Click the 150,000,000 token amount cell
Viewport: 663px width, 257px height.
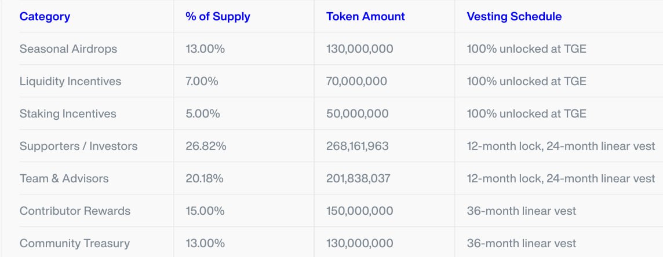[x=359, y=211]
